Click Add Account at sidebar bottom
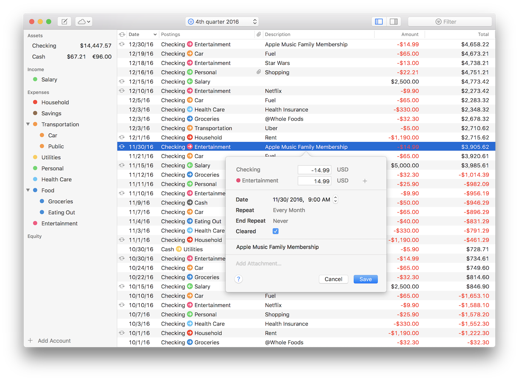Image resolution: width=519 pixels, height=381 pixels. [x=54, y=341]
